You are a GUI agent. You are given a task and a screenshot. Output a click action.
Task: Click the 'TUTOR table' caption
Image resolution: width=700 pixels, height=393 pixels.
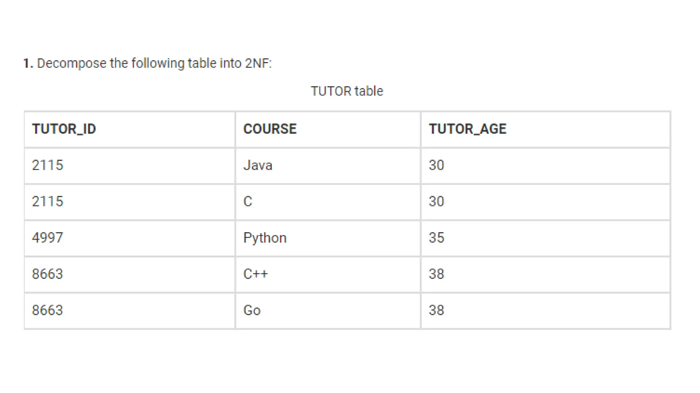coord(347,91)
